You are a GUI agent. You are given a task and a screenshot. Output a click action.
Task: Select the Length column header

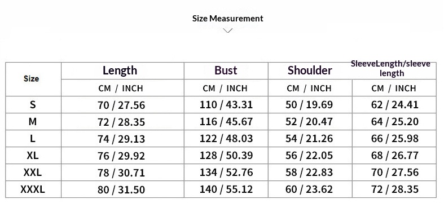coord(120,70)
